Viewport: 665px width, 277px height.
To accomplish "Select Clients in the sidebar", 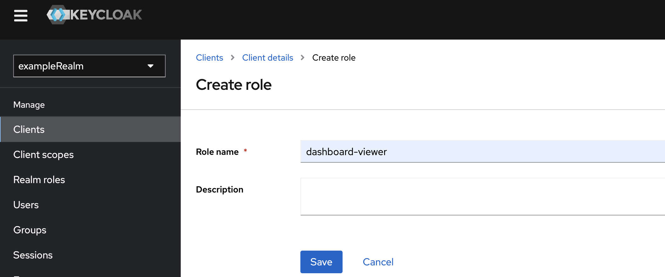I will click(x=29, y=129).
